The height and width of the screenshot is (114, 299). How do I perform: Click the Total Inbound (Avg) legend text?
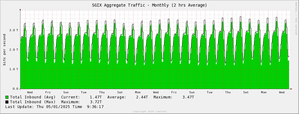(x=33, y=97)
